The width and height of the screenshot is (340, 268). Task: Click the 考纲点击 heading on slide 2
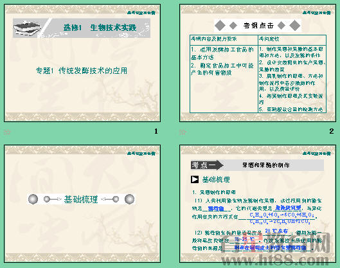[258, 26]
